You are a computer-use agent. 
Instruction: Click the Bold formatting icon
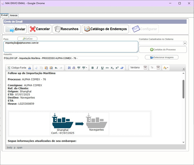pos(92,68)
